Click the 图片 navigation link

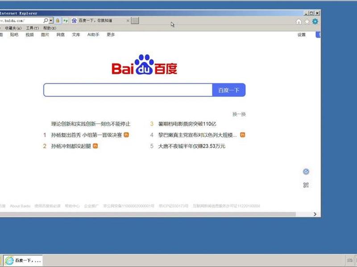tap(45, 35)
